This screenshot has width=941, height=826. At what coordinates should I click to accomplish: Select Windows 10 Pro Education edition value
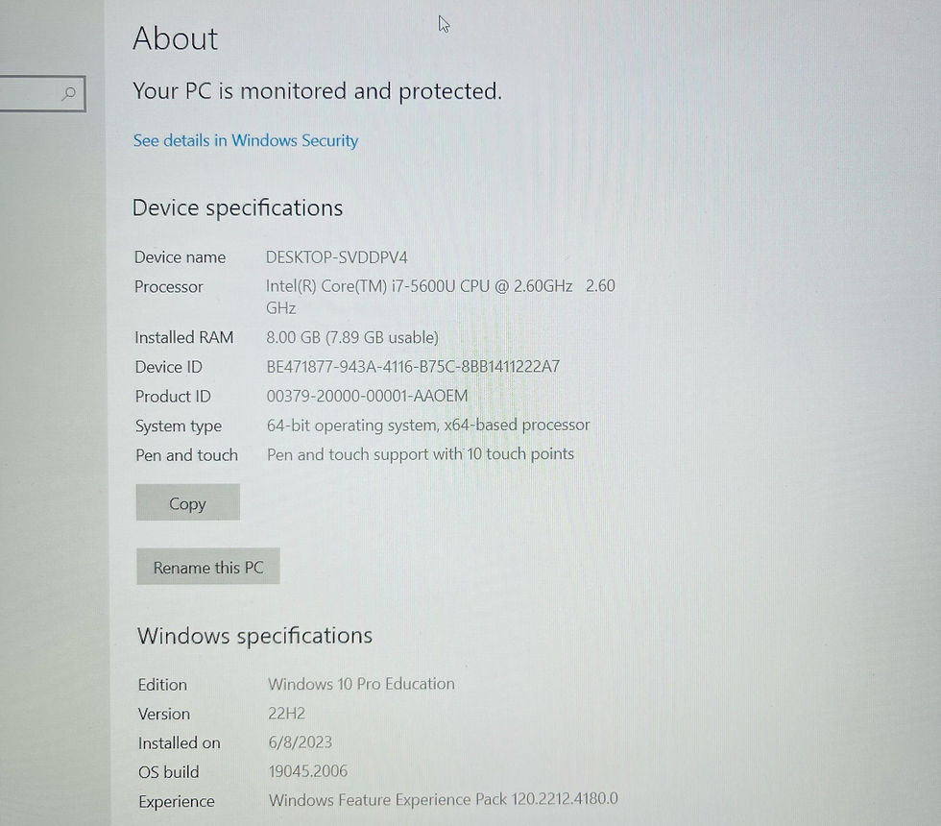[361, 684]
